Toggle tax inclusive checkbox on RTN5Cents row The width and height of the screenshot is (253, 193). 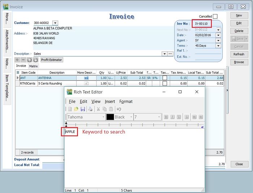pyautogui.click(x=165, y=83)
